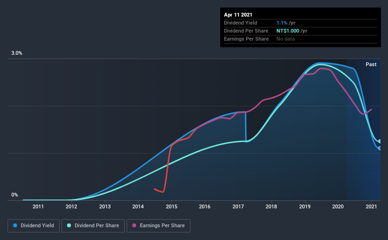Select the Dividend Yield endpoint marker on chart
The height and width of the screenshot is (240, 388).
pos(379,148)
